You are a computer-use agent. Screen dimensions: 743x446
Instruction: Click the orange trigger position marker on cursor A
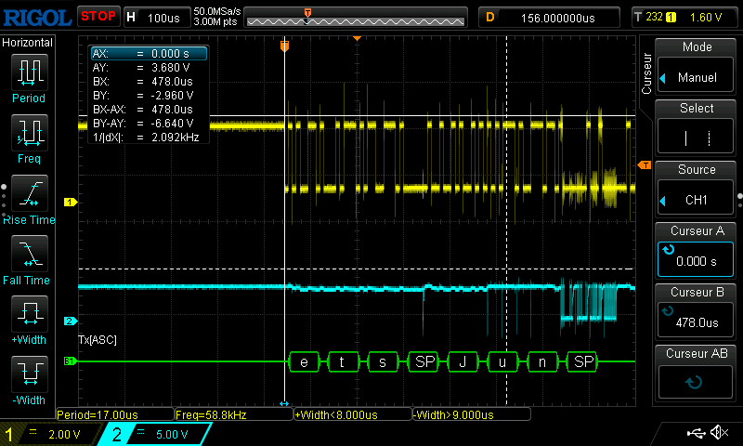coord(284,46)
